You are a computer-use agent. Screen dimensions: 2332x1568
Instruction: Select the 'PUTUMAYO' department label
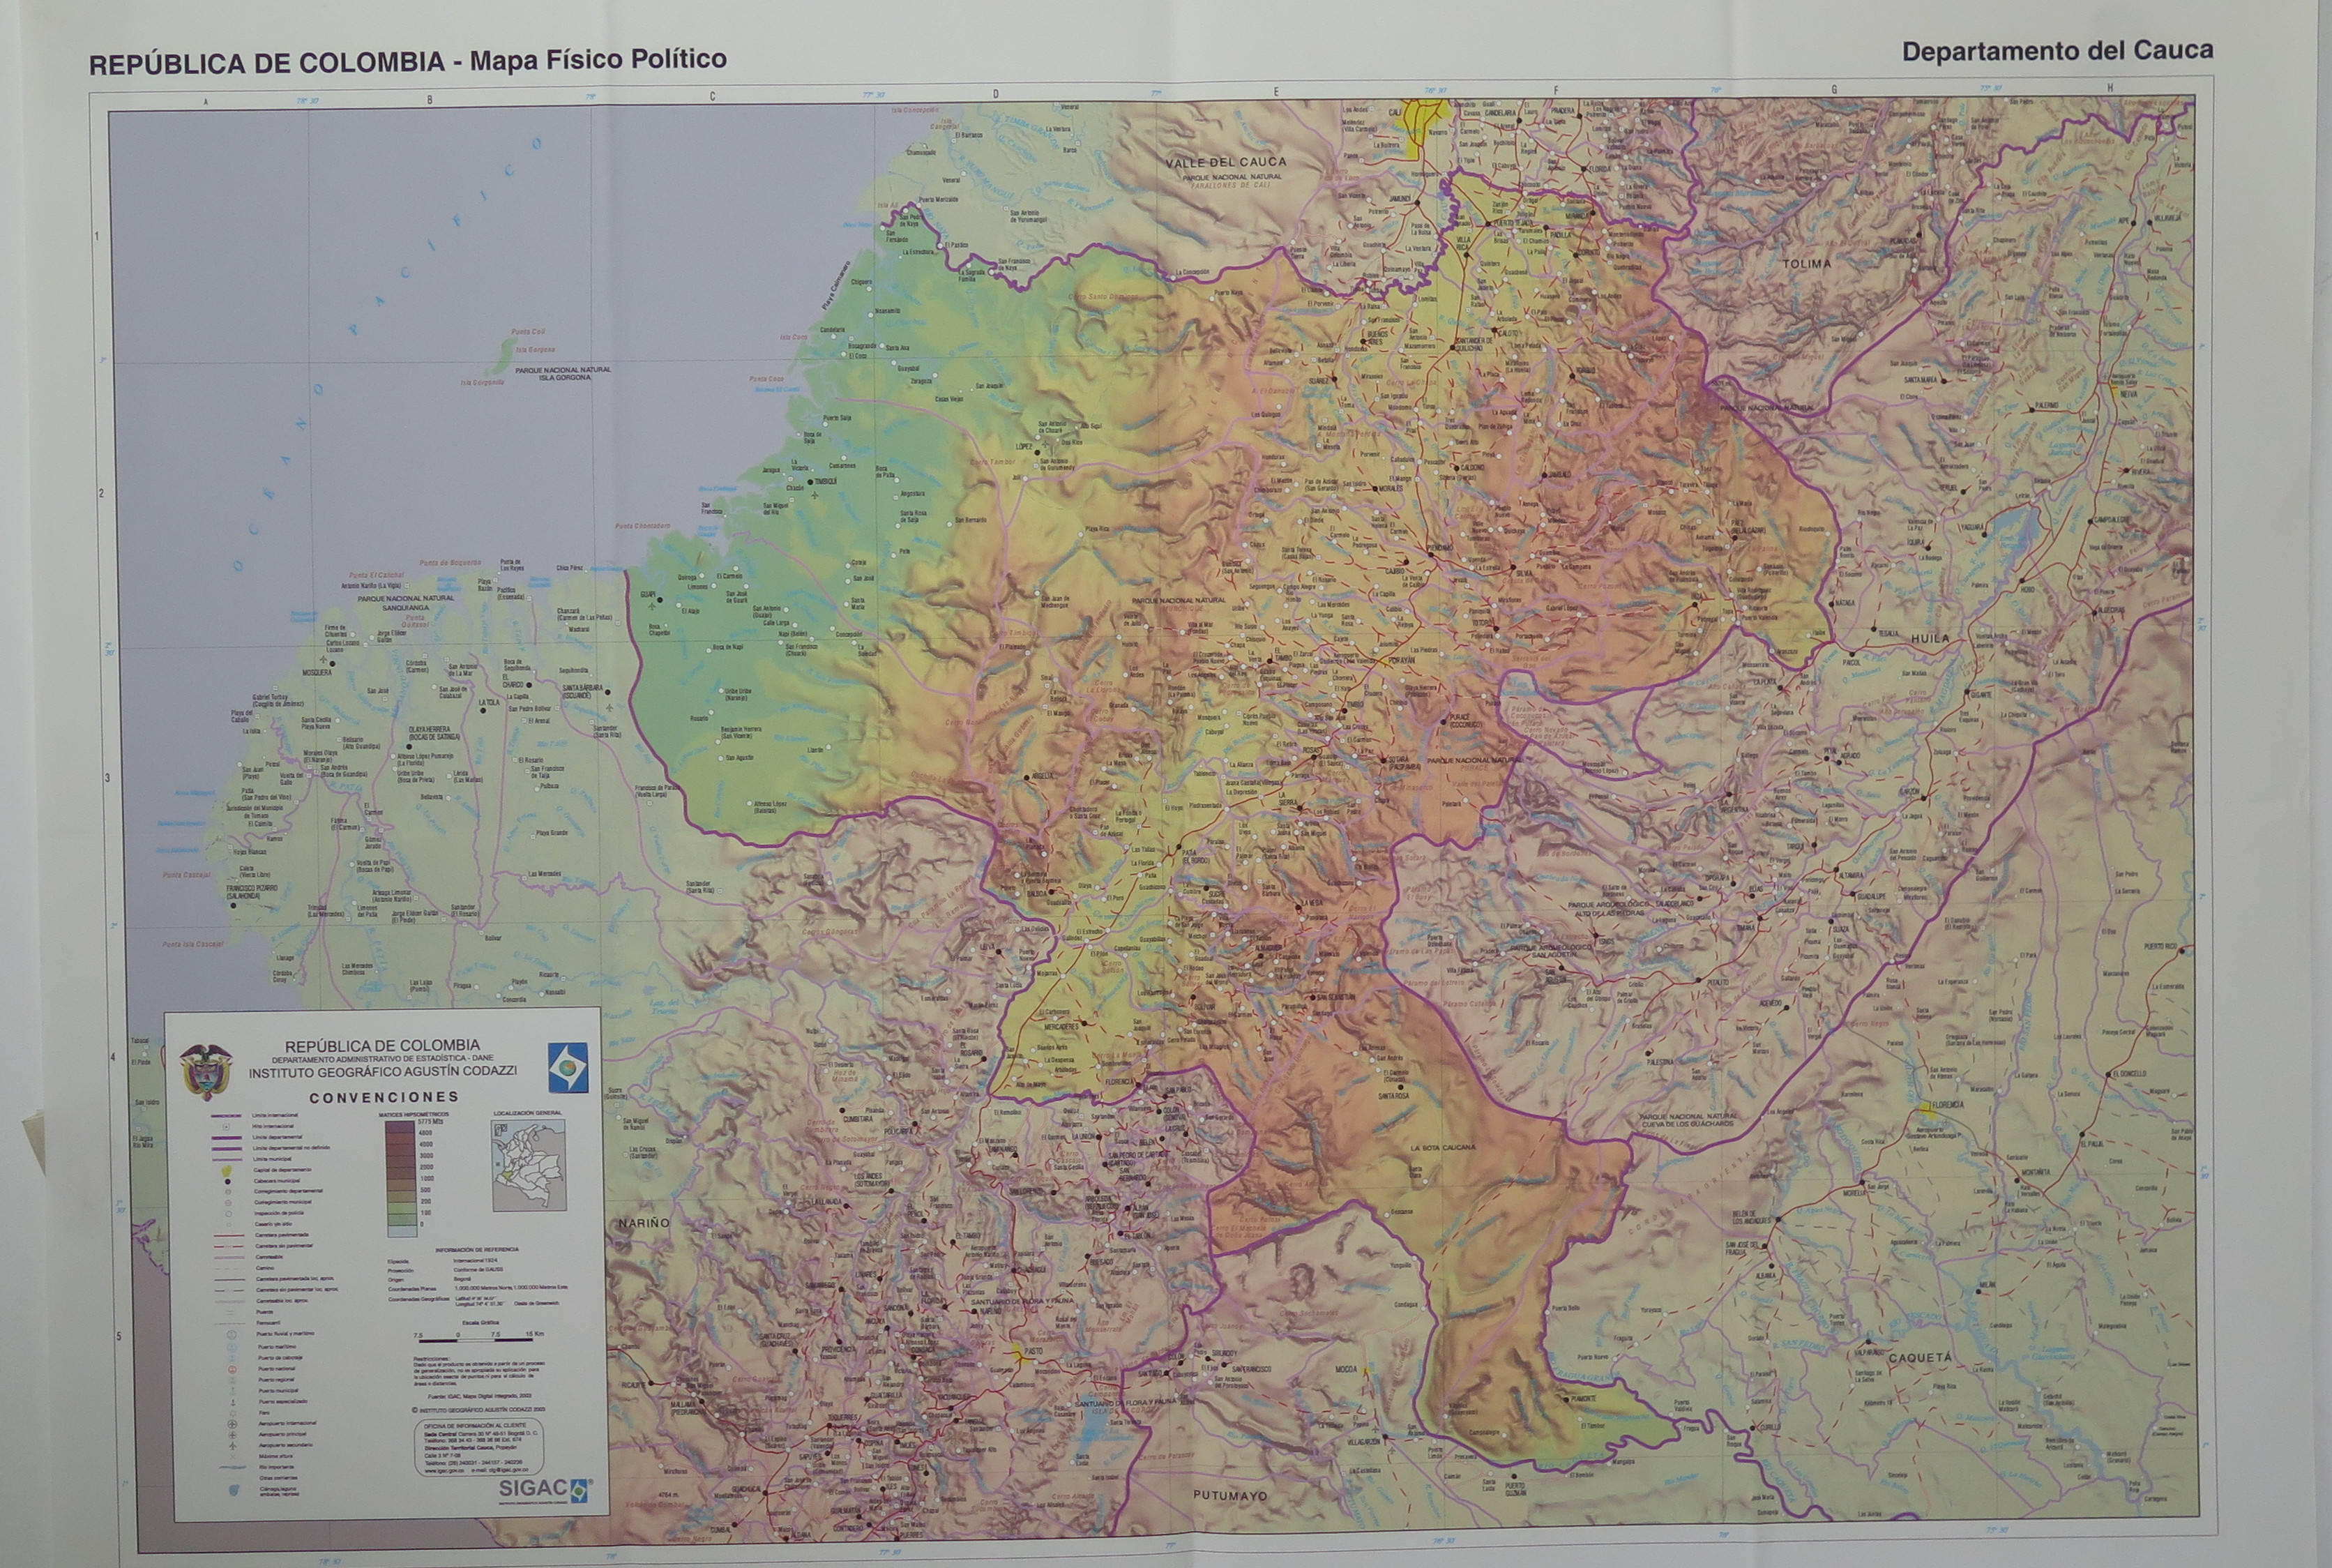click(1230, 1496)
